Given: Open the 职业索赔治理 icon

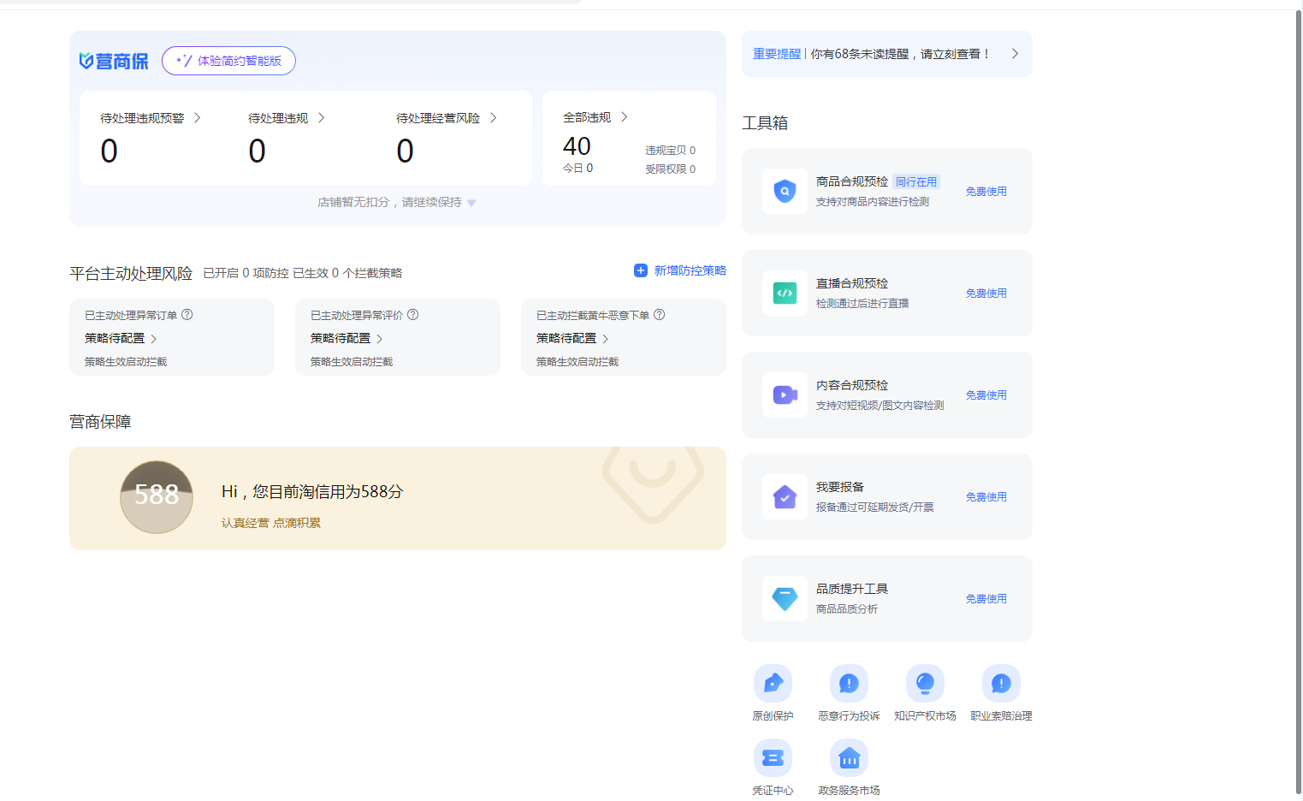Looking at the screenshot, I should (1001, 683).
